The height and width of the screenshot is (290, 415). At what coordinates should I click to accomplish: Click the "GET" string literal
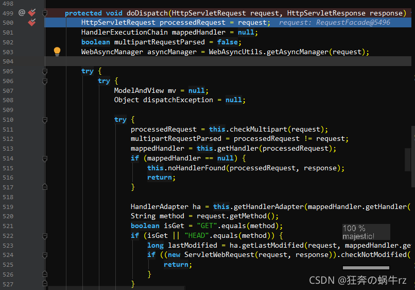pos(207,226)
